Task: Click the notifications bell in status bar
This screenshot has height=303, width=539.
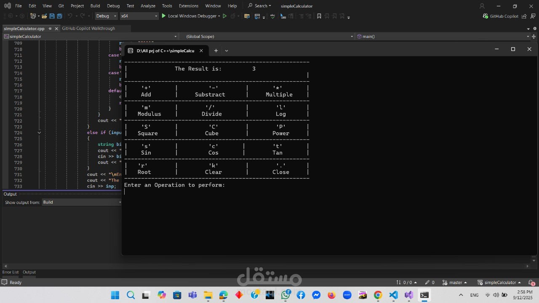Action: coord(532,282)
